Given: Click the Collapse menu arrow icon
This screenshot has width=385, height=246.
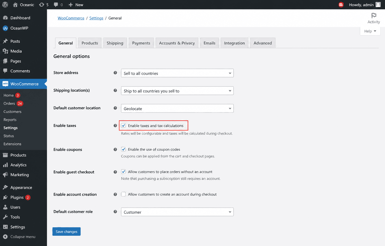Looking at the screenshot, I should click(5, 237).
